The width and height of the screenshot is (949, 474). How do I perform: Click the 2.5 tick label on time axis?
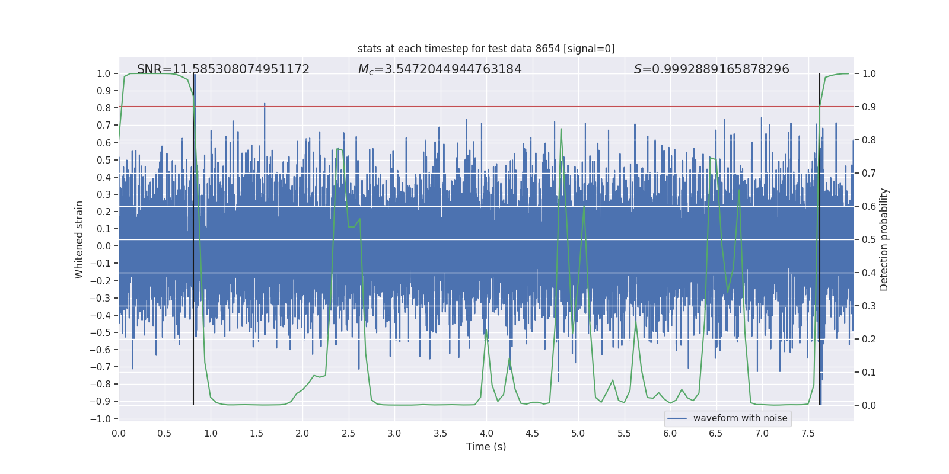[x=348, y=434]
